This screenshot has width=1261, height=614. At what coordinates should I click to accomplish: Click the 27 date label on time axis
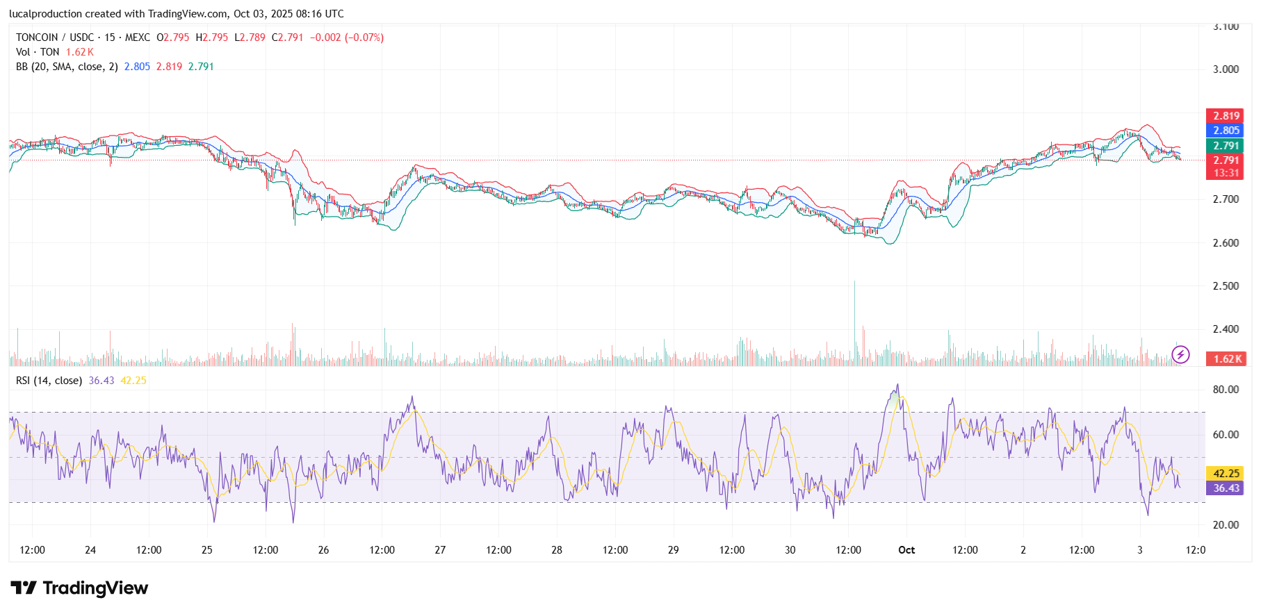click(440, 550)
